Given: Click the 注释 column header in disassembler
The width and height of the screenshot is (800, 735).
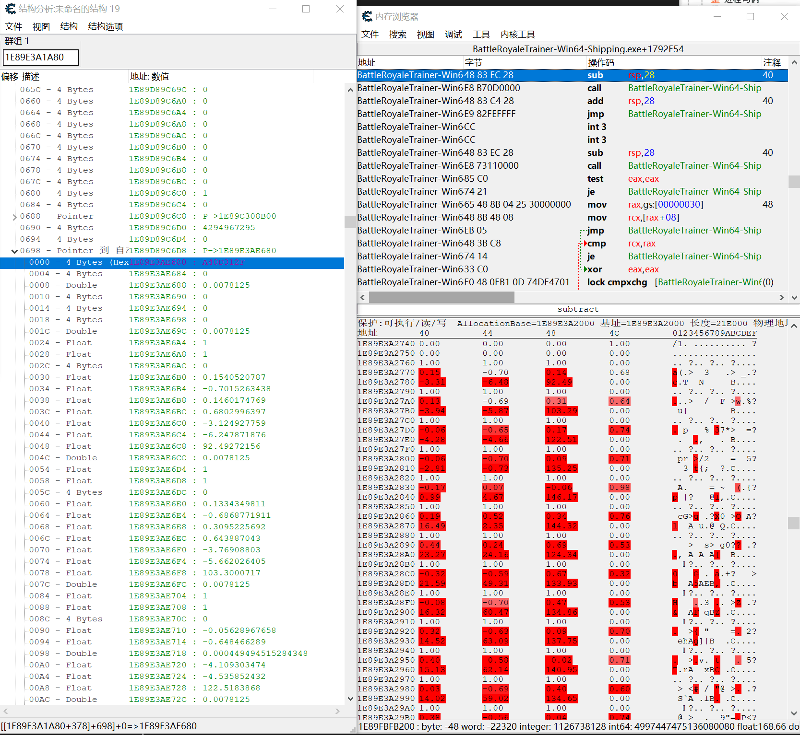Looking at the screenshot, I should (775, 62).
